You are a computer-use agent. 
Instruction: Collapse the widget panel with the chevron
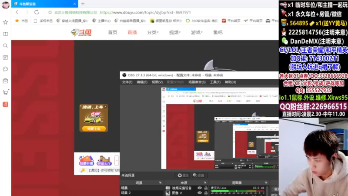117,160
